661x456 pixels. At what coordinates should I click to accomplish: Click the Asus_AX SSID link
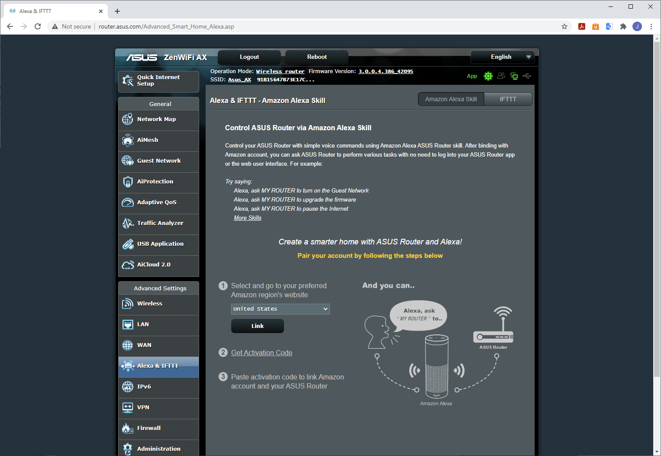point(239,80)
